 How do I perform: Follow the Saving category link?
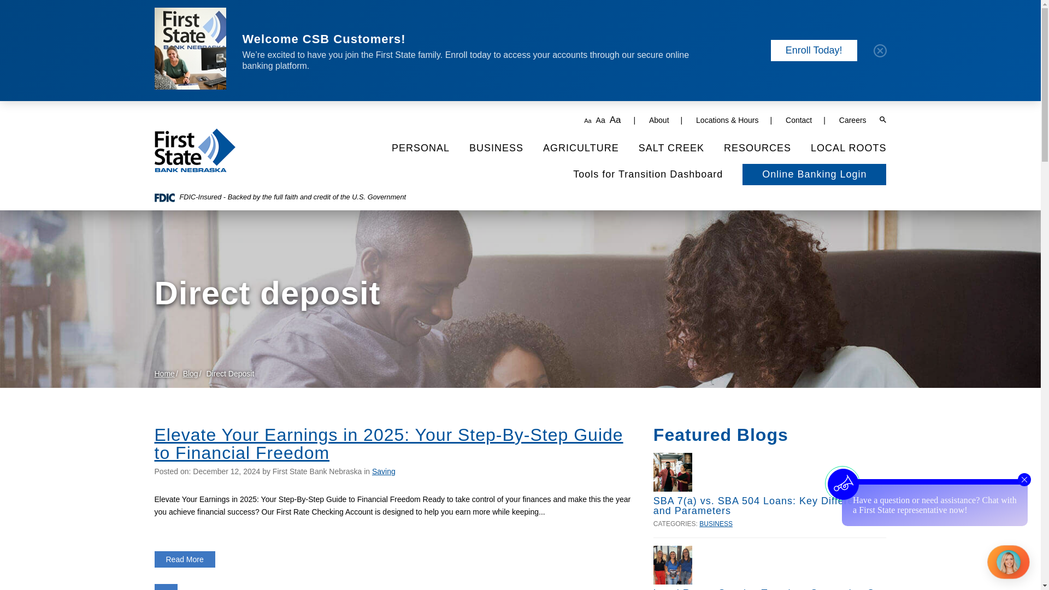tap(384, 471)
